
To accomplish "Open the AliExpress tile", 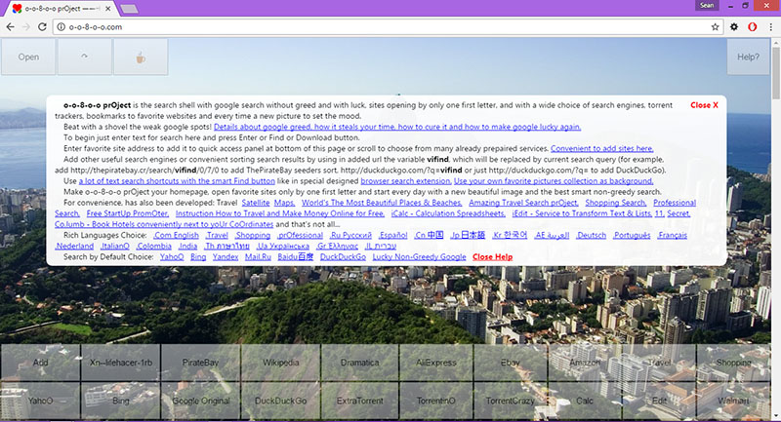I will point(435,363).
